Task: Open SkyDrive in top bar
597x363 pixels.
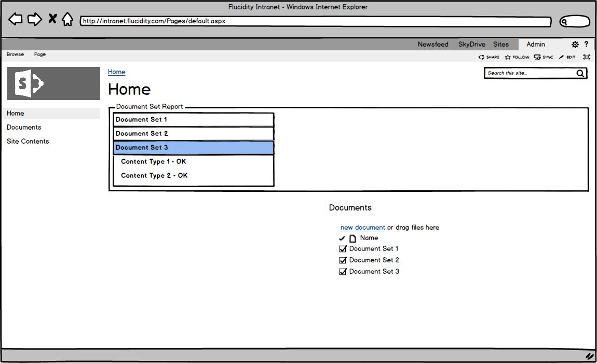Action: tap(472, 44)
